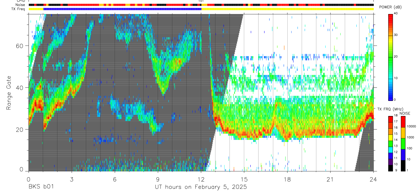420x194 pixels.
Task: Click the x-axis tick label "6"
Action: click(x=115, y=179)
